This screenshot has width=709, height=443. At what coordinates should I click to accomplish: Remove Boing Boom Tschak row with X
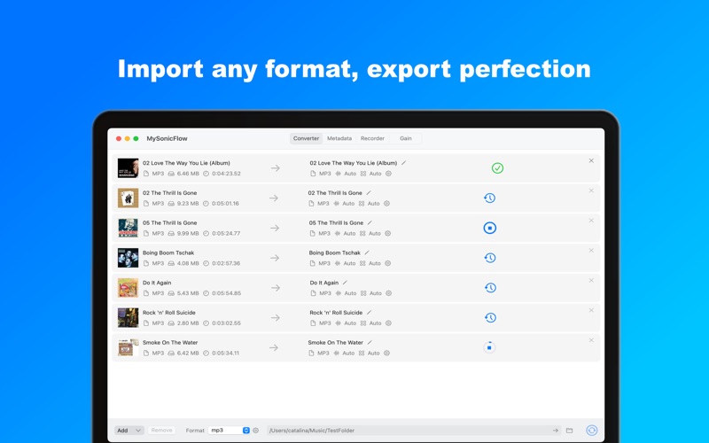click(x=591, y=251)
